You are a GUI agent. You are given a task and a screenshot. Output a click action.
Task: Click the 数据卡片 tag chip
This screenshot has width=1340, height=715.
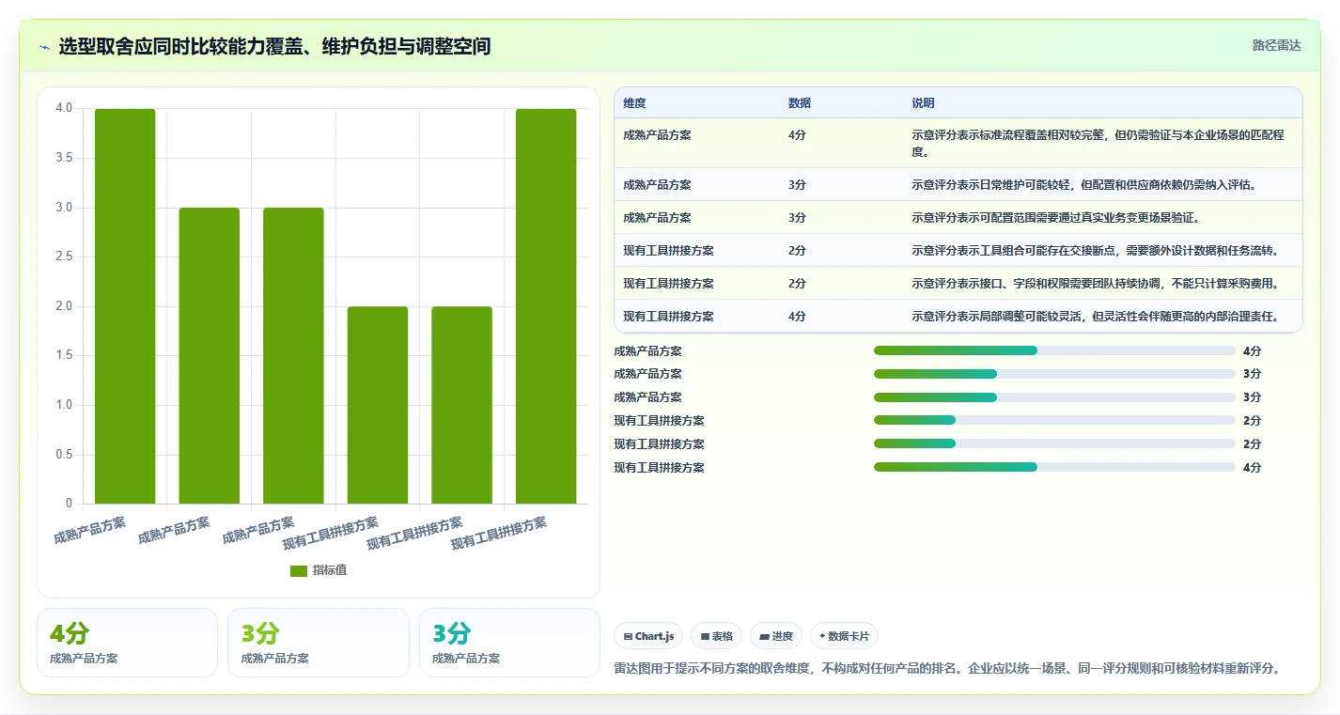[844, 636]
